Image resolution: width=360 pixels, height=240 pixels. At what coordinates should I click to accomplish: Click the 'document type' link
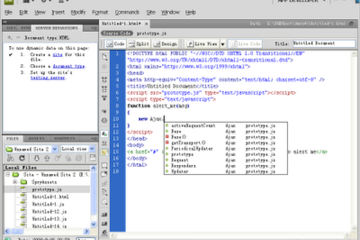[68, 66]
